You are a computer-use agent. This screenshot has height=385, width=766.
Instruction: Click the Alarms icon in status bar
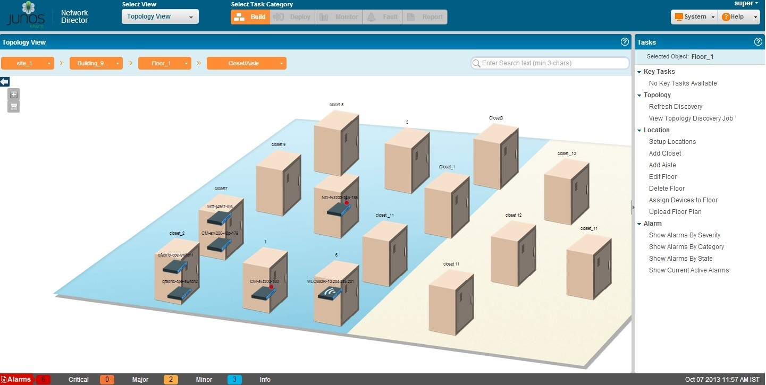4,380
